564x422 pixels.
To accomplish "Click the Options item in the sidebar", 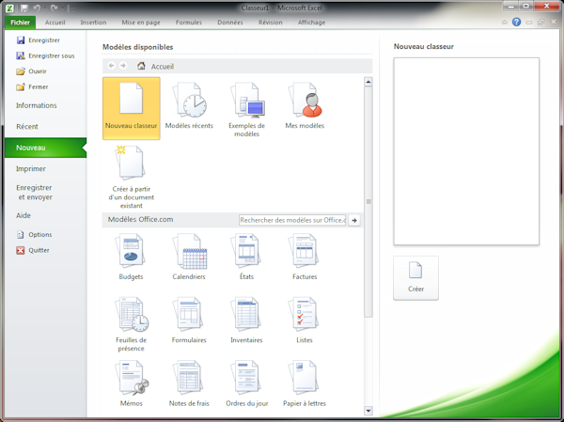I will pos(39,235).
